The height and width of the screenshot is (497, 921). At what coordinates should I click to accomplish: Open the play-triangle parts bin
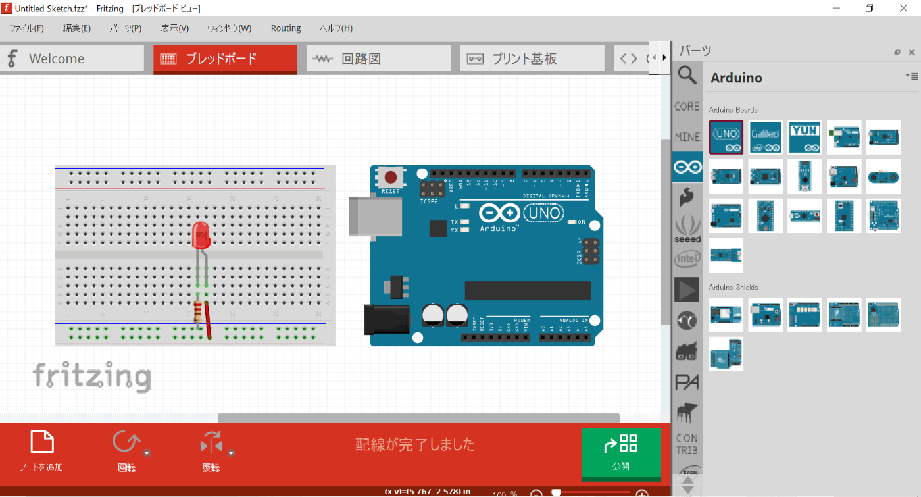(687, 290)
